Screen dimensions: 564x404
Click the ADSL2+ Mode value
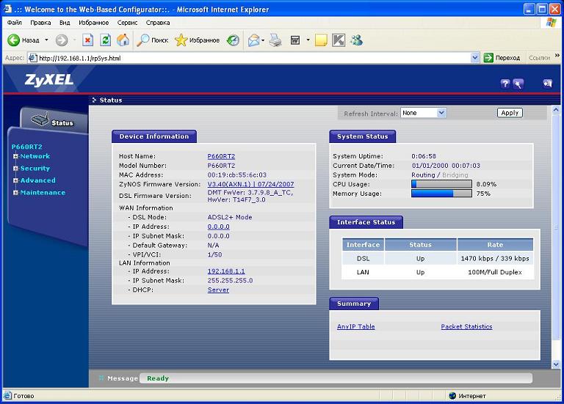click(x=230, y=217)
